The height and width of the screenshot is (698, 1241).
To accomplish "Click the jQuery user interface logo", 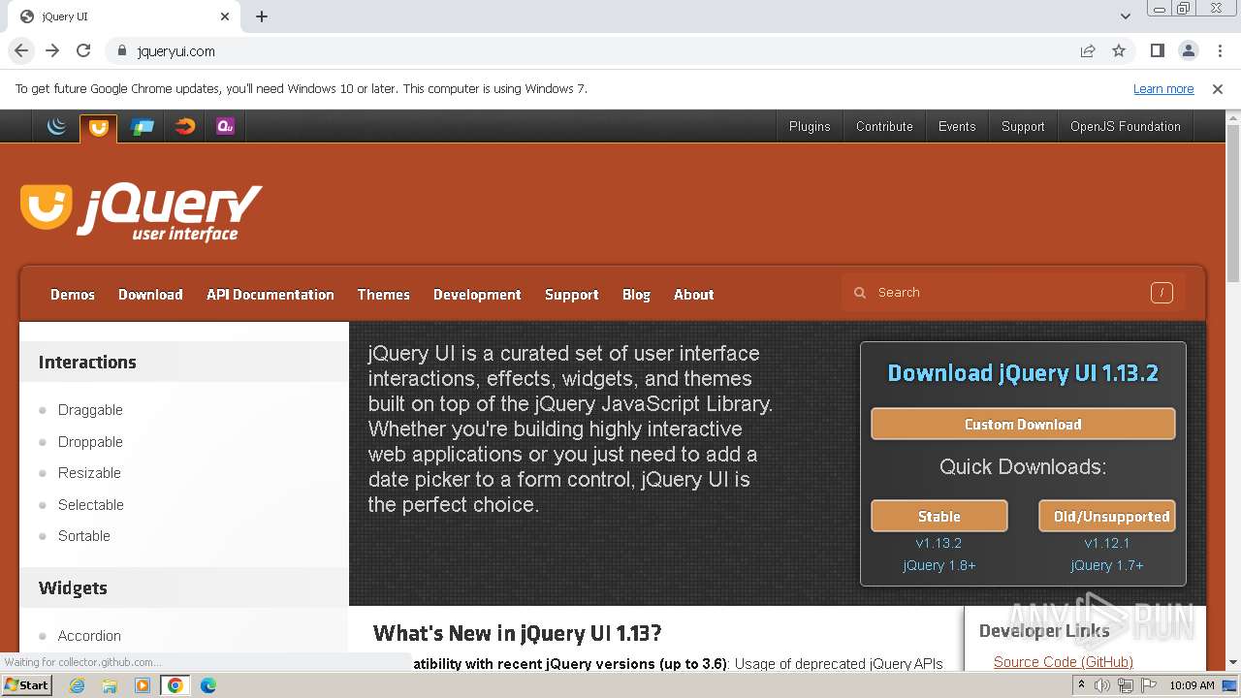I will click(142, 211).
